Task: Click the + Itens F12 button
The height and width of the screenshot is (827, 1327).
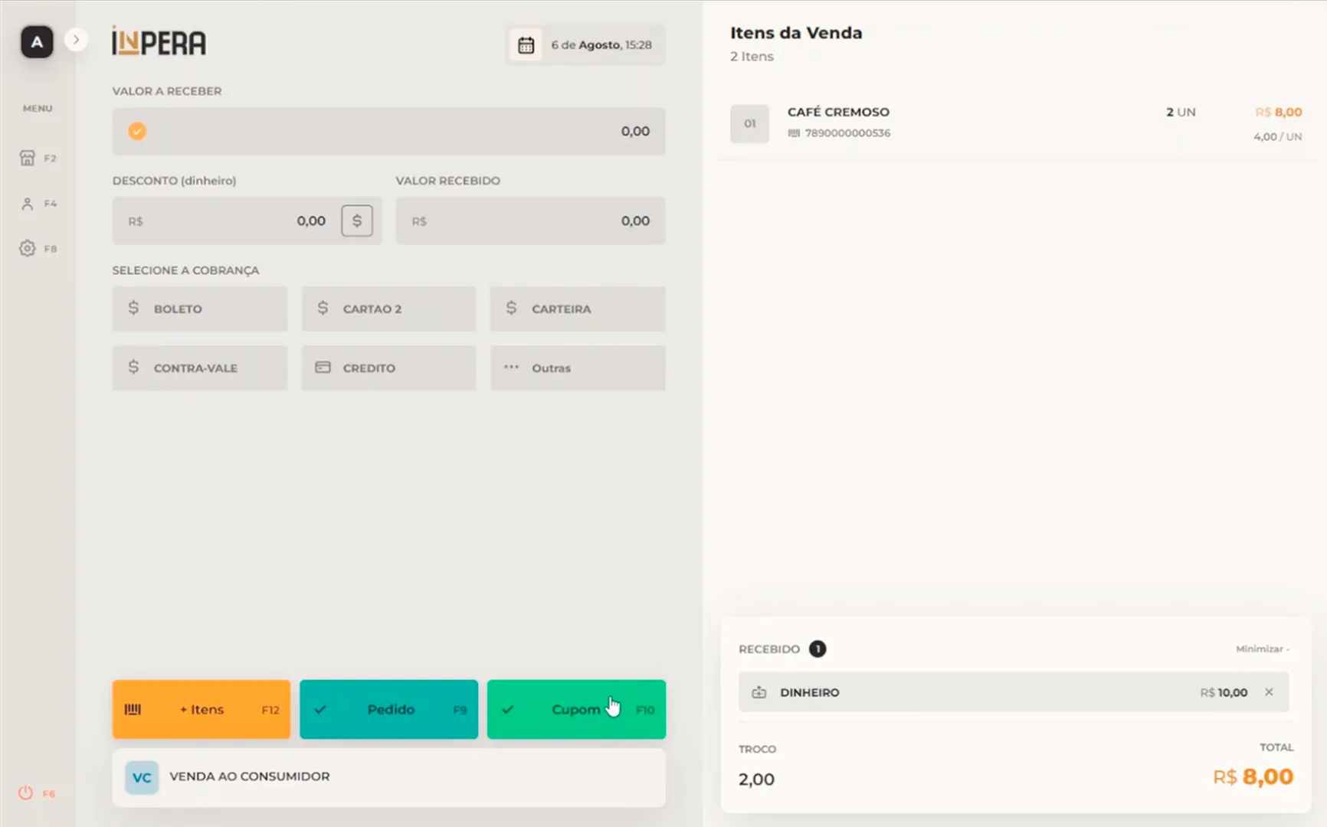Action: (x=202, y=710)
